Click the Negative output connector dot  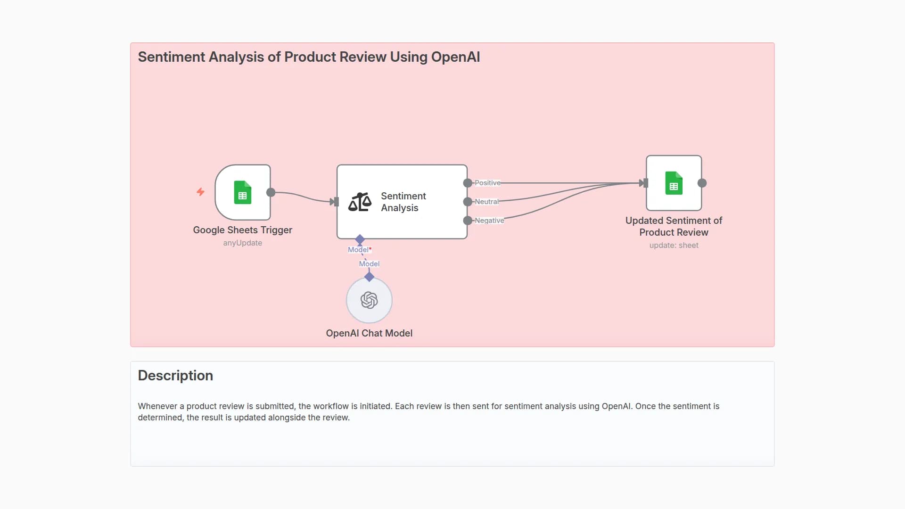click(x=467, y=221)
